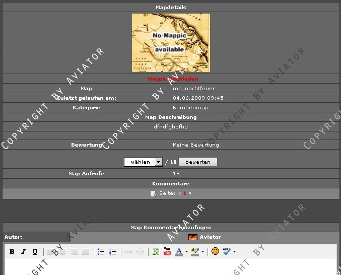Pick font color with A icon

pos(179,251)
